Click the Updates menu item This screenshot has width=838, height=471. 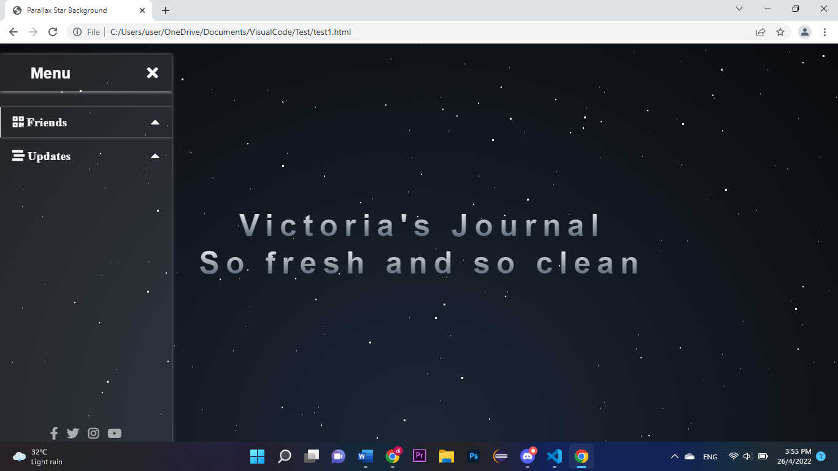pyautogui.click(x=86, y=156)
